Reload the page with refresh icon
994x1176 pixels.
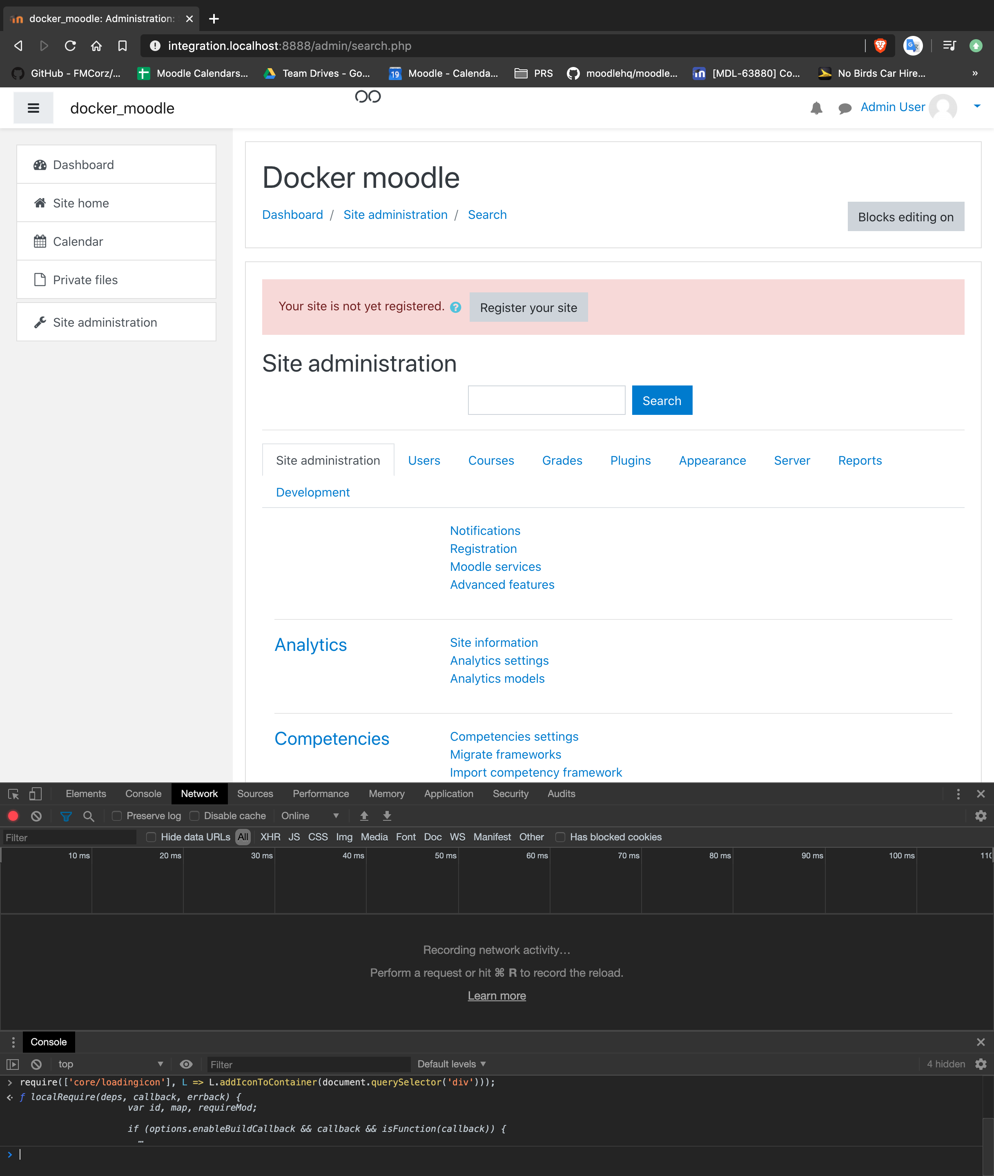pyautogui.click(x=70, y=46)
